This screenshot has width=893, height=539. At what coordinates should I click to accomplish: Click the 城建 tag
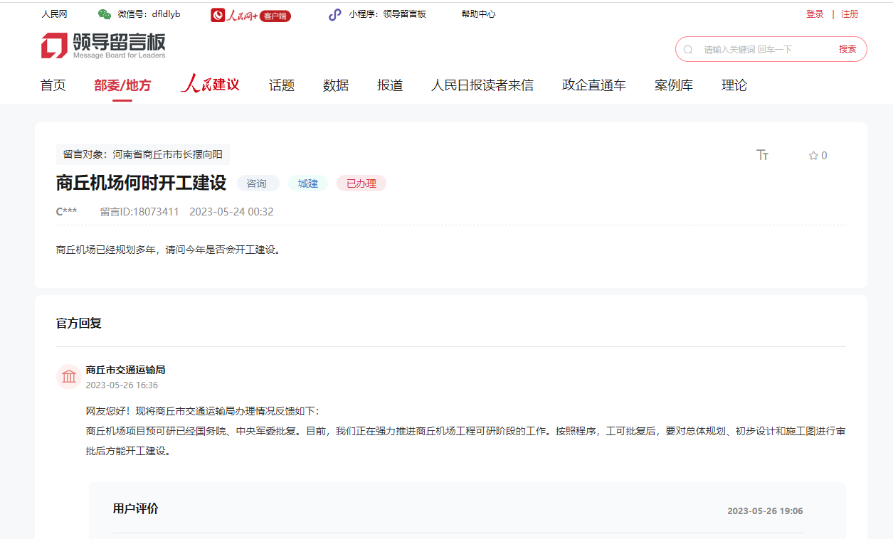pos(308,183)
